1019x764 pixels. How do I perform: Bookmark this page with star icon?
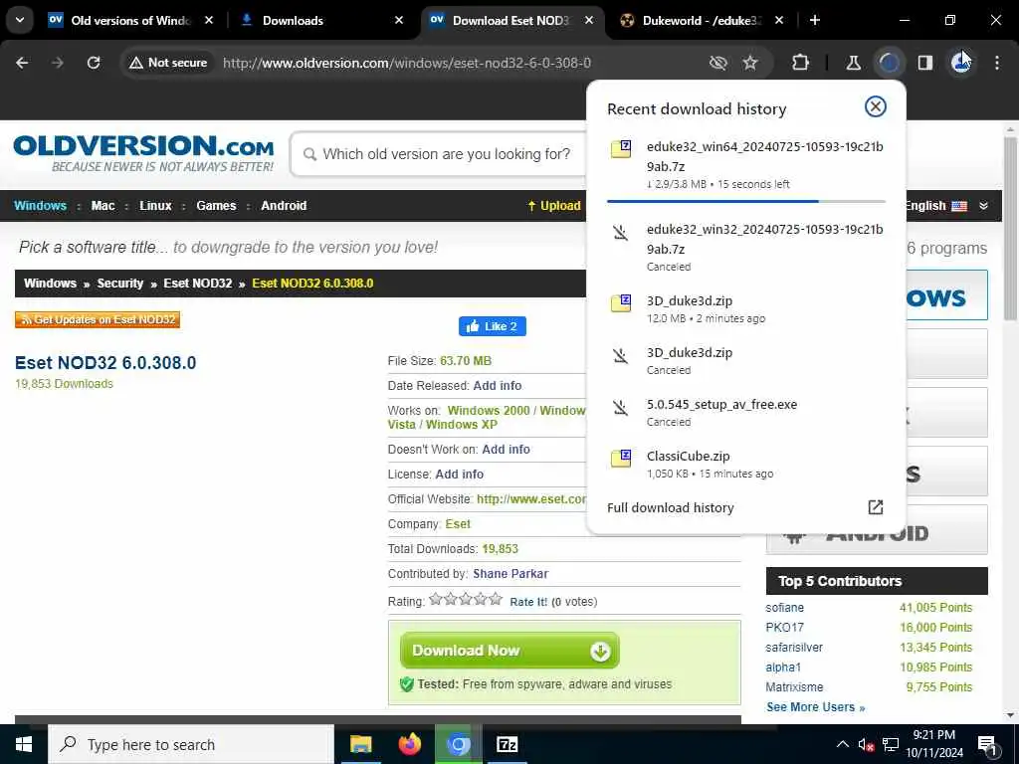[750, 63]
